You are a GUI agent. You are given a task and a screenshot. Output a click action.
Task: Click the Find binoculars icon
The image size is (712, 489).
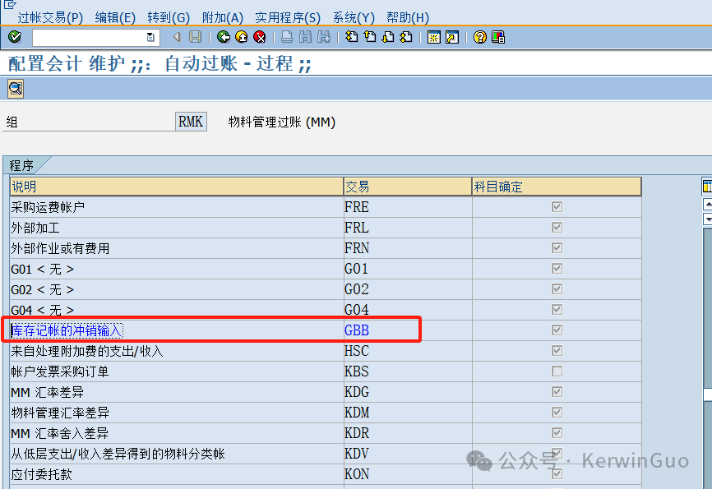tap(305, 37)
